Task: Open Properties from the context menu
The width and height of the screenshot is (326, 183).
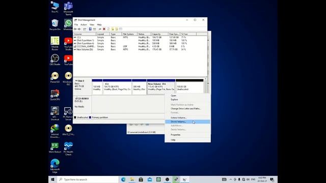Action: [x=187, y=135]
